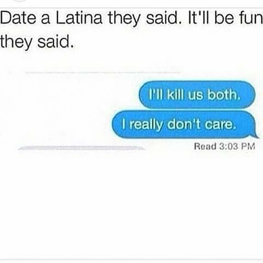Click the blank white area below the conversation
Image resolution: width=263 pixels, height=263 pixels.
click(131, 204)
